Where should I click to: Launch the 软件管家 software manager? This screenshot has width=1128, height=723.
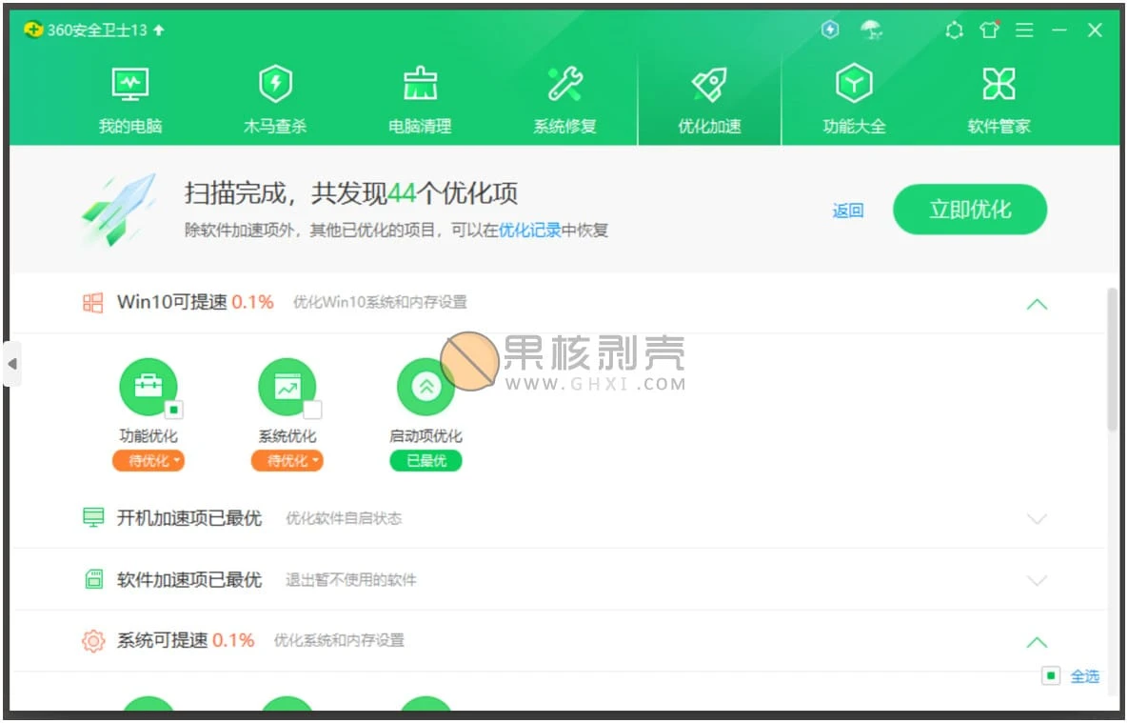click(x=998, y=95)
